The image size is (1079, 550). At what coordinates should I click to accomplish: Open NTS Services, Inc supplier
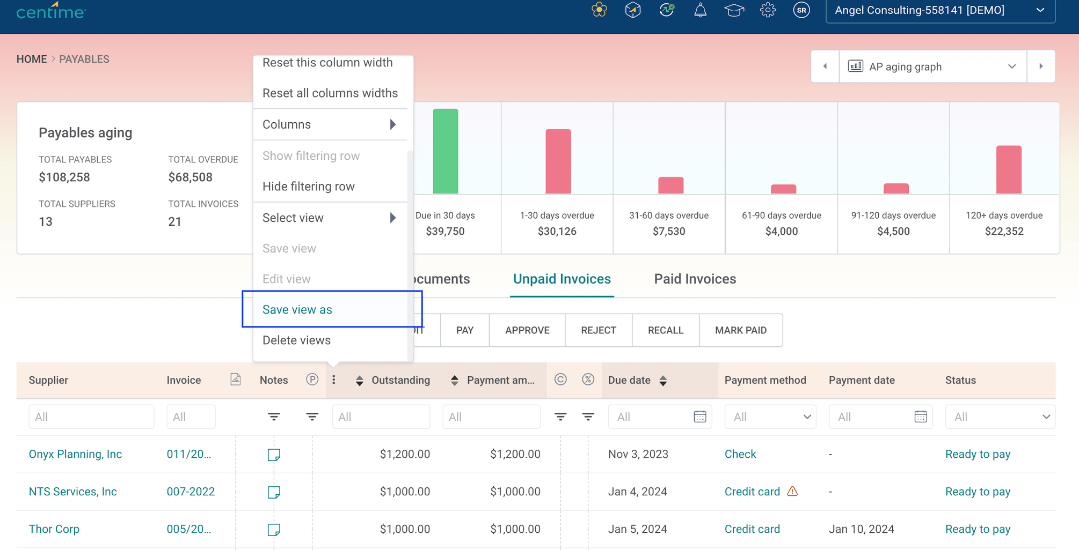pyautogui.click(x=72, y=492)
